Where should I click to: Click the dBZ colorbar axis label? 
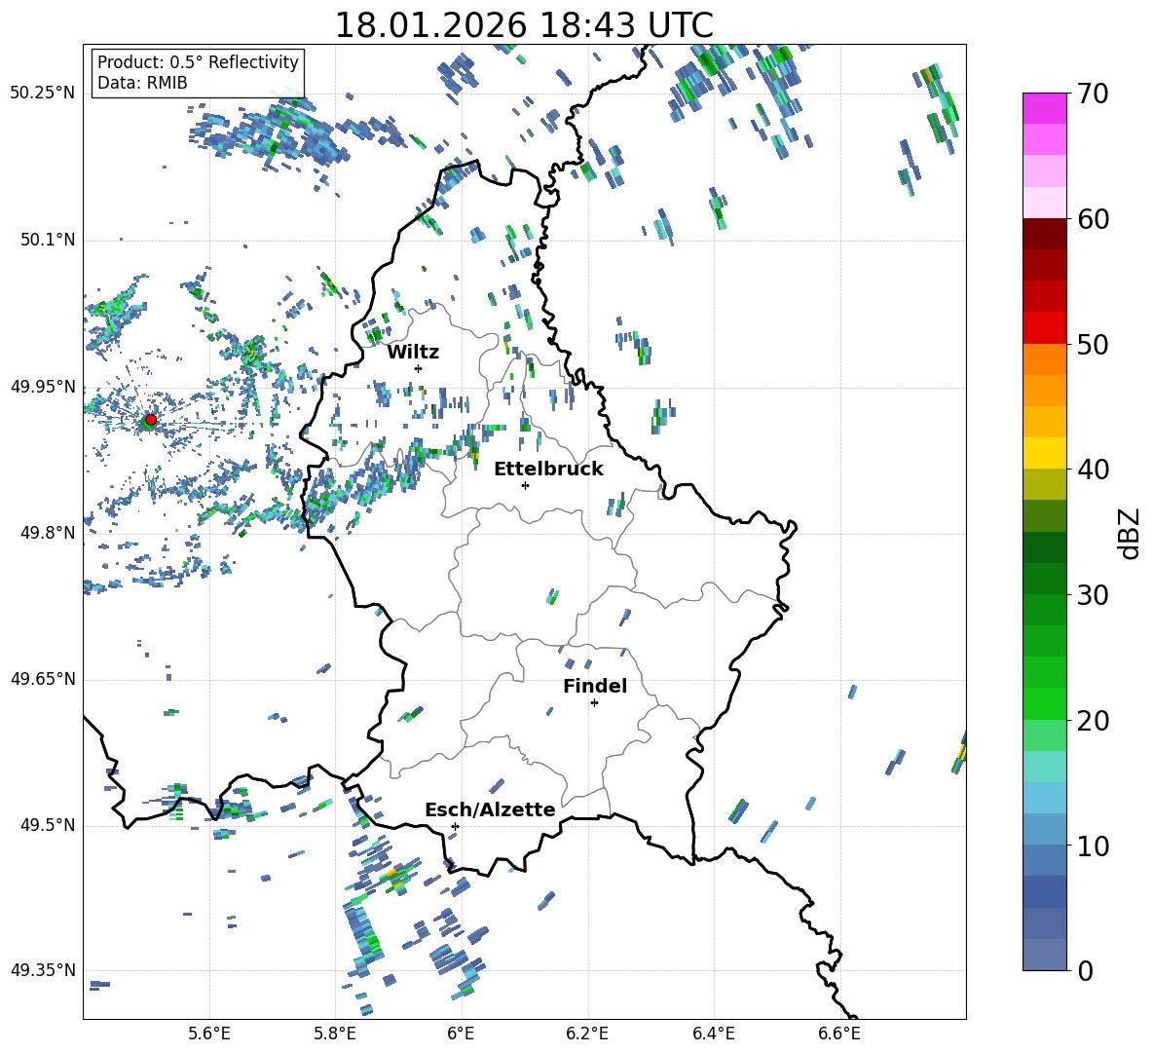point(1130,533)
